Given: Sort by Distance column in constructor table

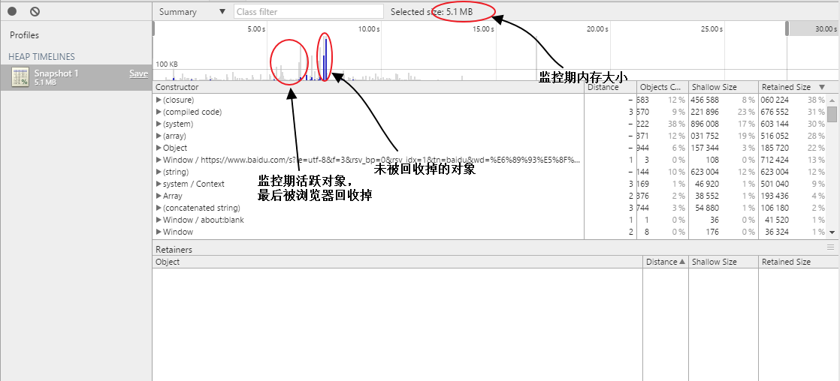Looking at the screenshot, I should (610, 87).
